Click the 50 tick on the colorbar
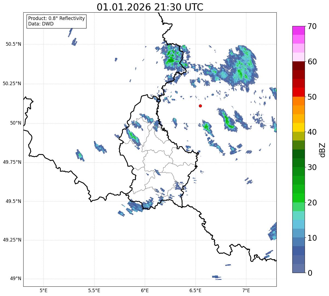The height and width of the screenshot is (296, 329). click(x=312, y=97)
